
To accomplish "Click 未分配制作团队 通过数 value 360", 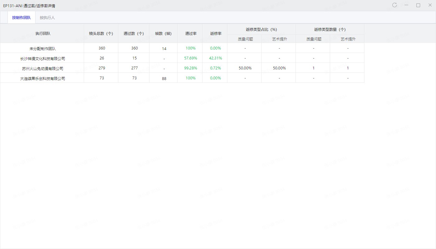I will pyautogui.click(x=135, y=48).
